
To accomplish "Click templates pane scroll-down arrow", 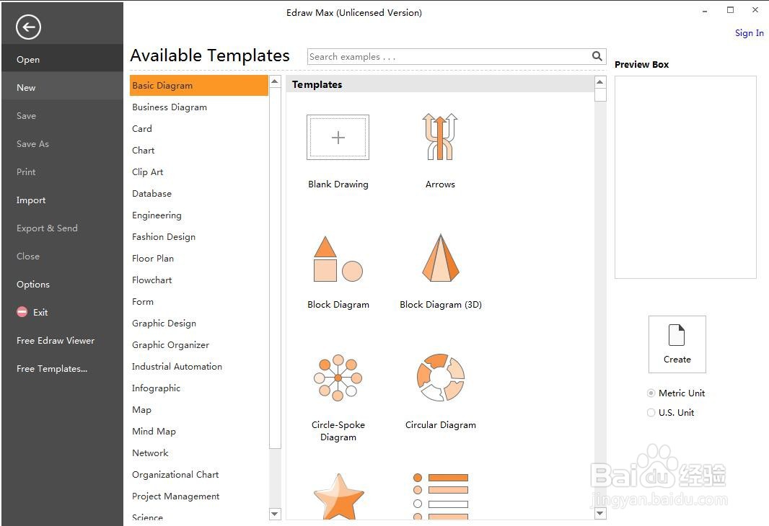I will pyautogui.click(x=599, y=513).
